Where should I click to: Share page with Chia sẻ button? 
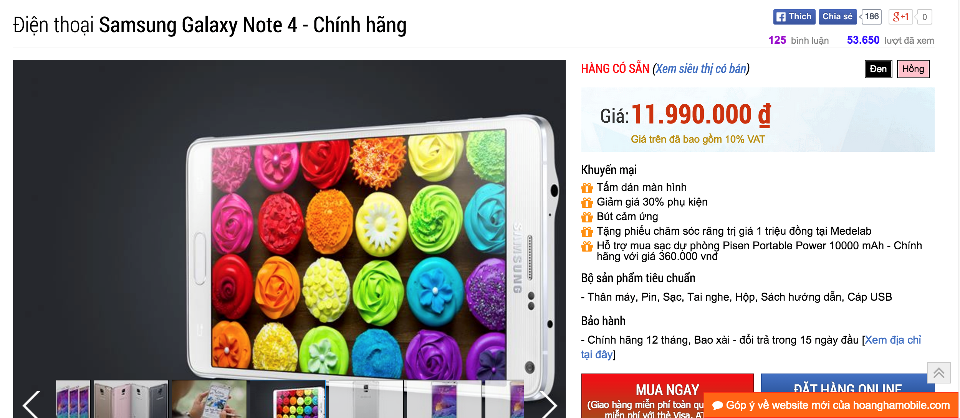(838, 17)
